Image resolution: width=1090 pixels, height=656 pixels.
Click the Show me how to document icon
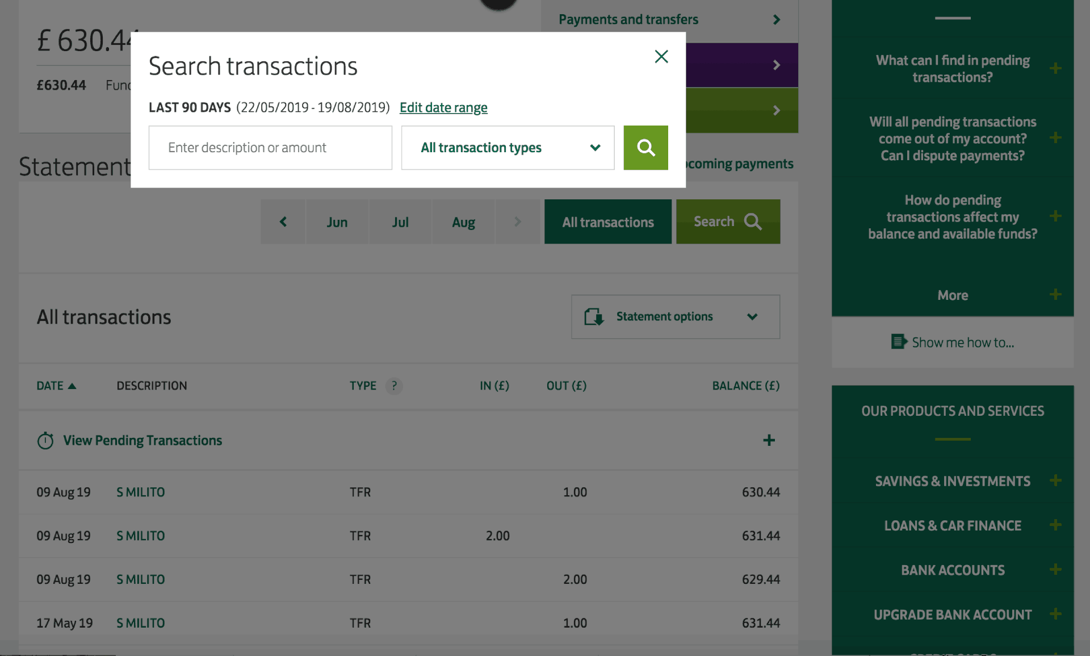pos(899,341)
